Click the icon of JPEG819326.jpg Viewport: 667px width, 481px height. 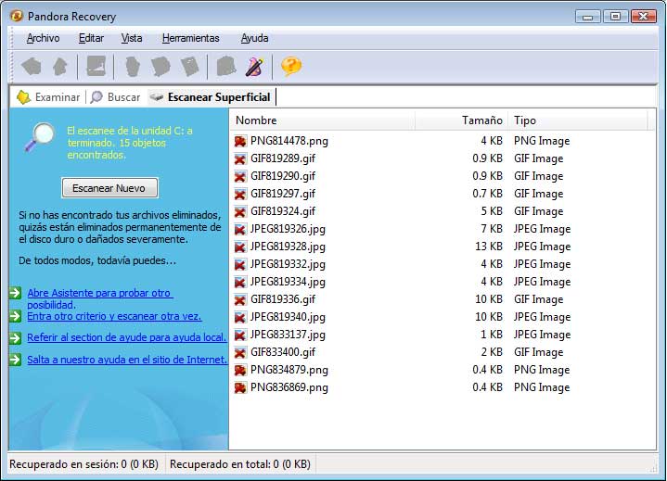(240, 230)
